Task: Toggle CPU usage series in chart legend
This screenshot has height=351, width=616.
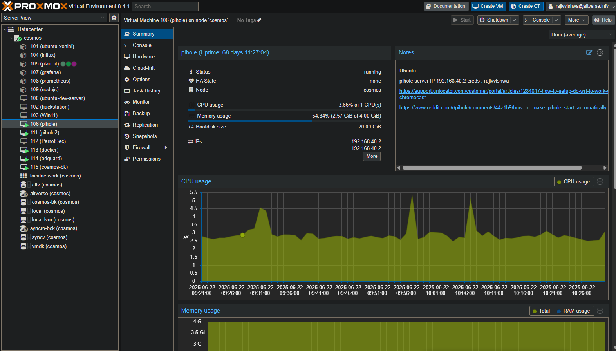Action: click(573, 182)
